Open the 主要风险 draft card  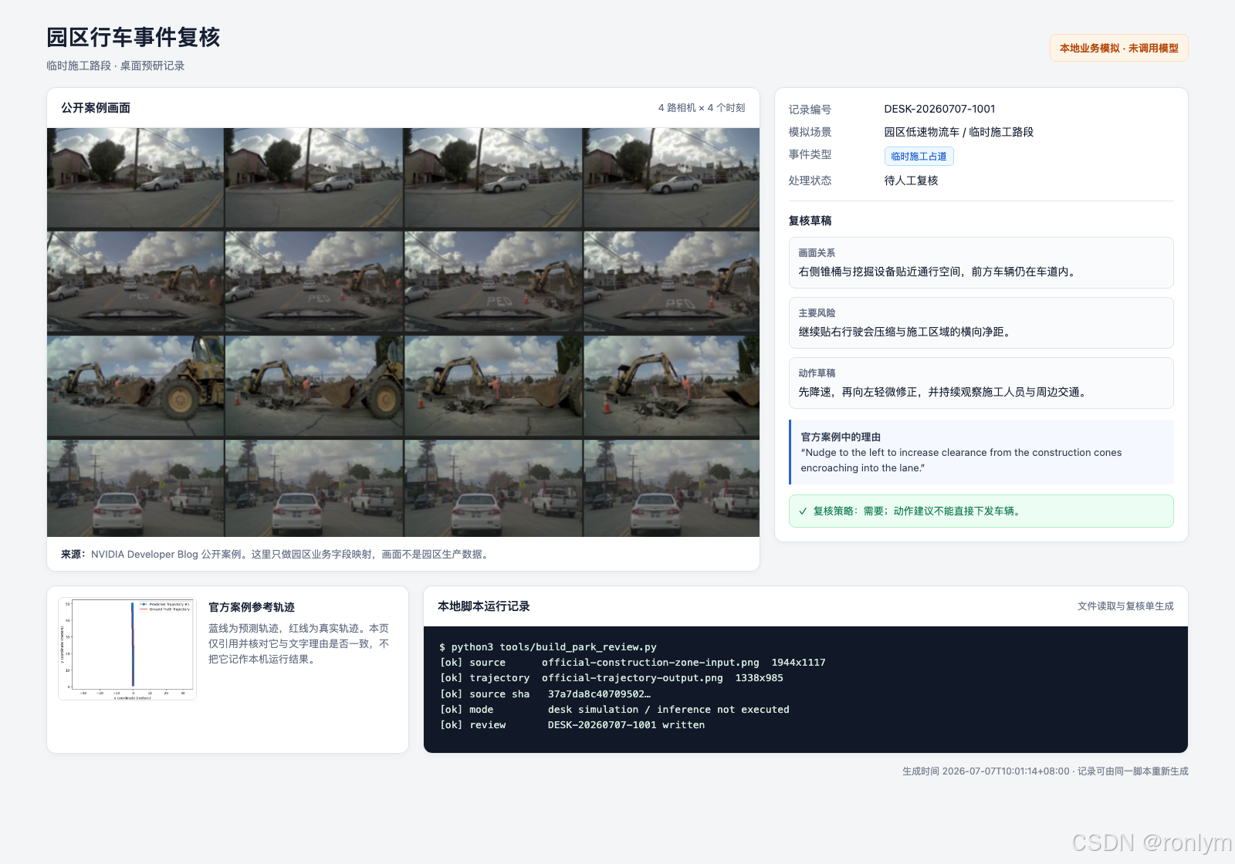click(x=981, y=322)
